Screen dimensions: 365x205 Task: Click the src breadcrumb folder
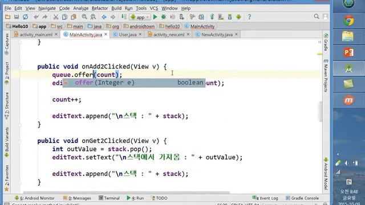point(57,27)
